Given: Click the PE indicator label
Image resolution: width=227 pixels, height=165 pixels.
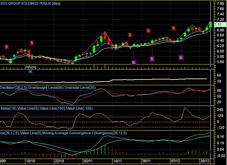Looking at the screenshot, I should tap(31, 72).
